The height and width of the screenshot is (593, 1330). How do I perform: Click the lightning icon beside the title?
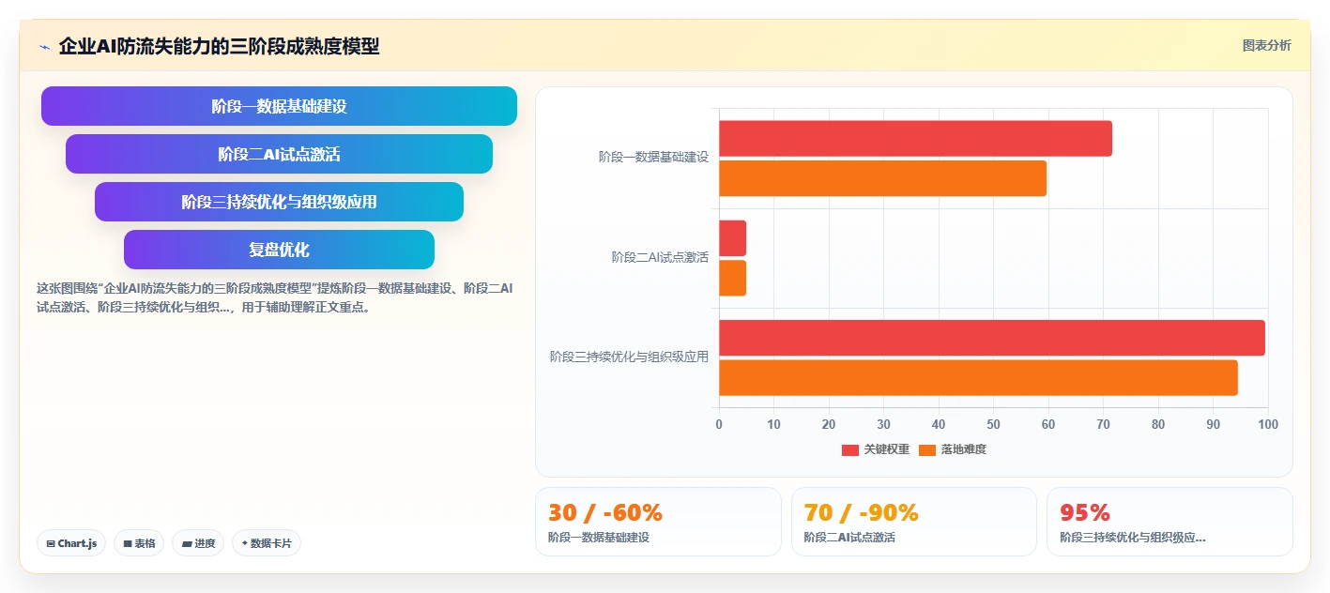click(44, 47)
